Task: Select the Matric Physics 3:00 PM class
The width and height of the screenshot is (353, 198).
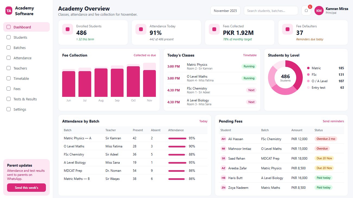Action: (212, 66)
